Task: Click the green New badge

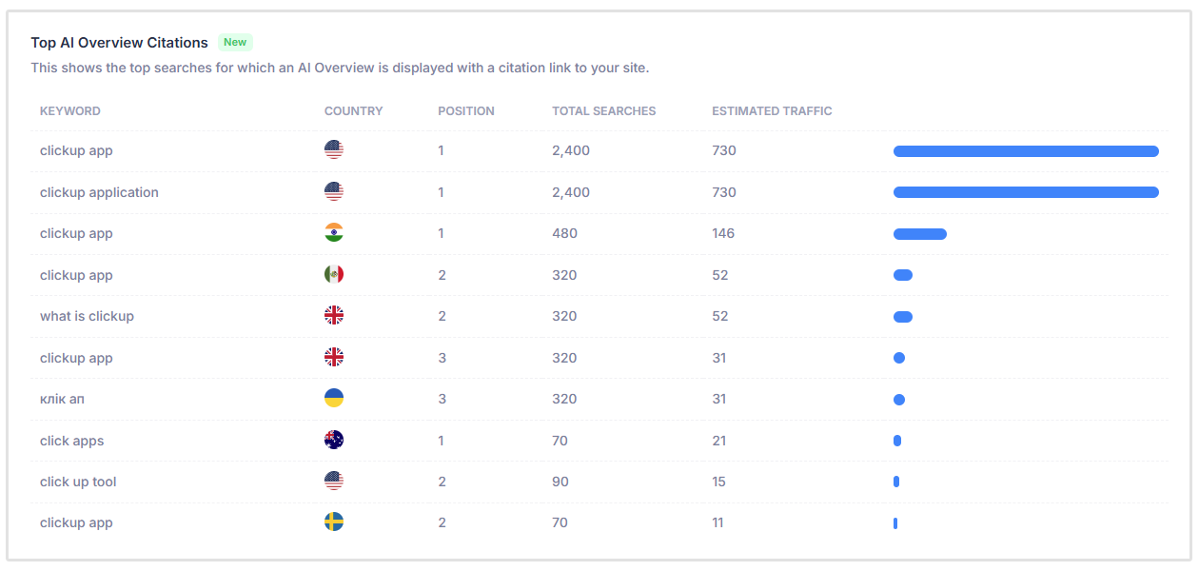Action: tap(235, 42)
